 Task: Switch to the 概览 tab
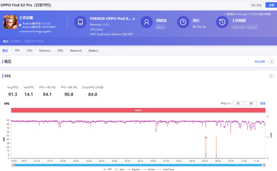(x=5, y=50)
